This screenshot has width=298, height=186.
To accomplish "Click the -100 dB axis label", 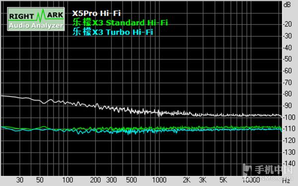I will [289, 117].
